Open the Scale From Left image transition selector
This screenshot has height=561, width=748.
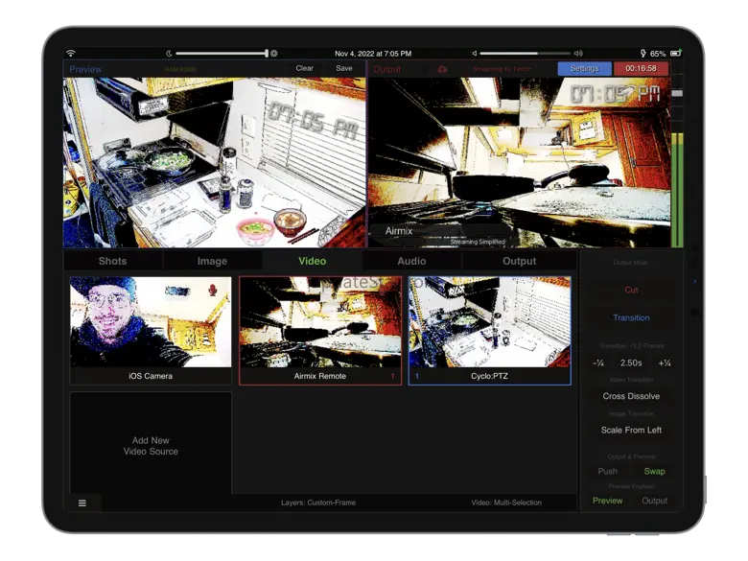click(631, 430)
